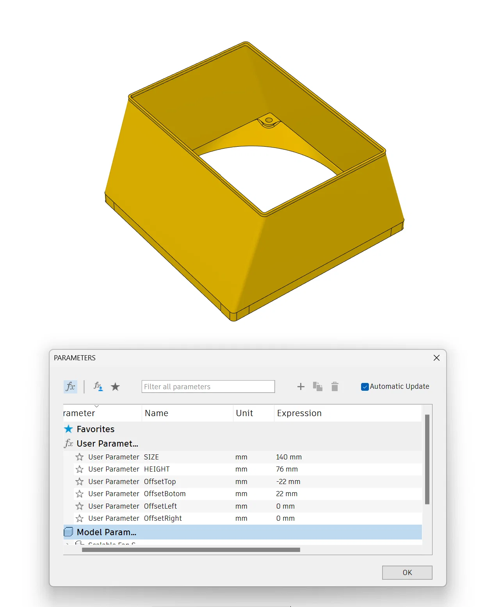The height and width of the screenshot is (607, 502).
Task: Click the User Parameter label in OffsetBotom row
Action: (x=114, y=494)
